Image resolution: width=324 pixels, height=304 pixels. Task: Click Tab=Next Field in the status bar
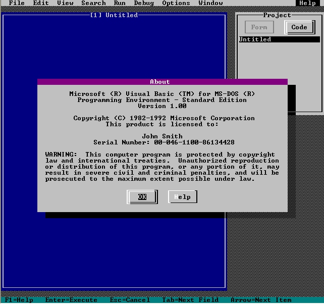[190, 300]
